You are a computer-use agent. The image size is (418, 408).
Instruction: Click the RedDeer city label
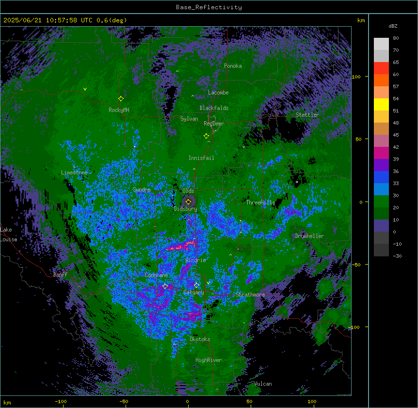pos(214,124)
